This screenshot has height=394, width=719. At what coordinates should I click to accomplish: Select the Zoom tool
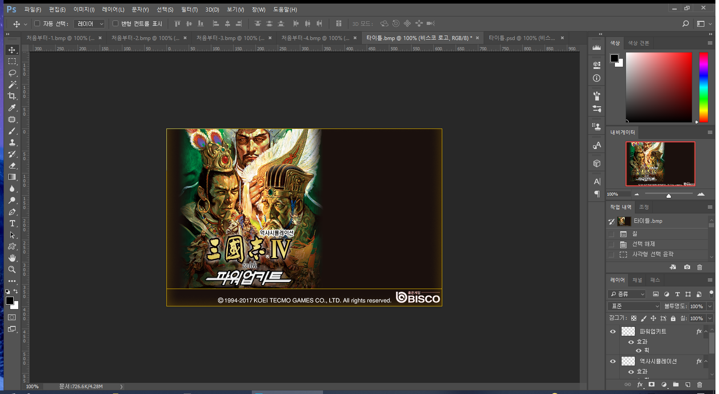coord(12,269)
